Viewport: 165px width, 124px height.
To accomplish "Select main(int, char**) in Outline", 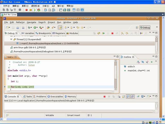I will (x=137, y=71).
